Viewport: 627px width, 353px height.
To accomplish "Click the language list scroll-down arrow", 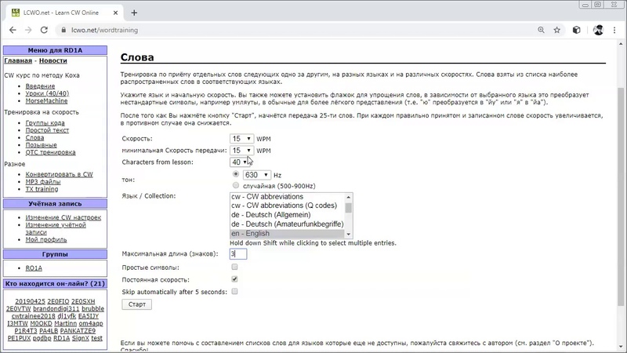I will 349,234.
